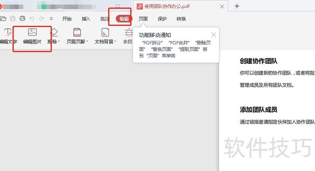
Task: Open a new tab with plus button
Action: pyautogui.click(x=237, y=6)
